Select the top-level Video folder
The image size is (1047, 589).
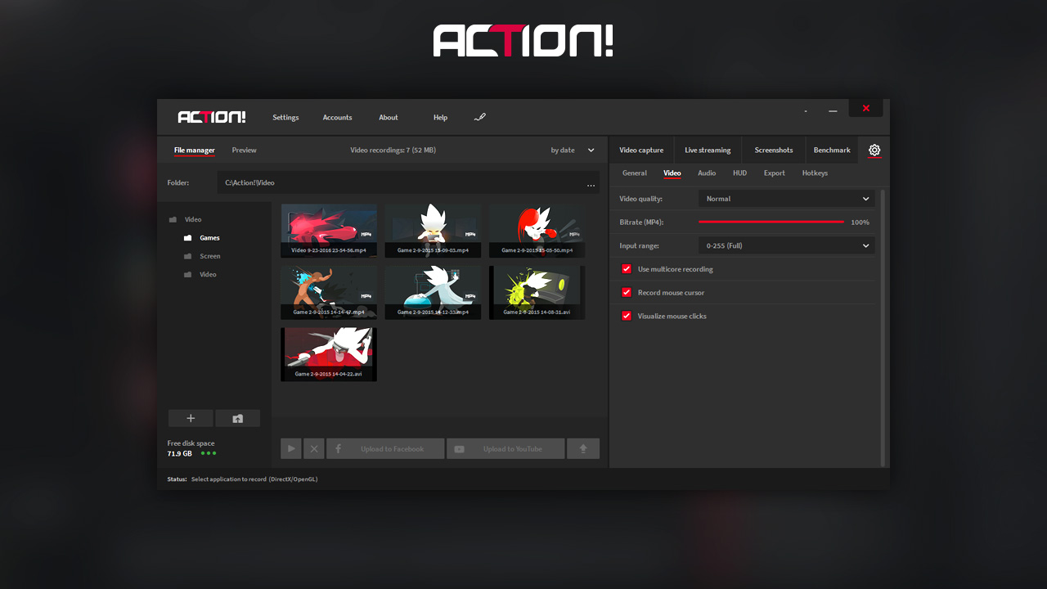coord(185,219)
